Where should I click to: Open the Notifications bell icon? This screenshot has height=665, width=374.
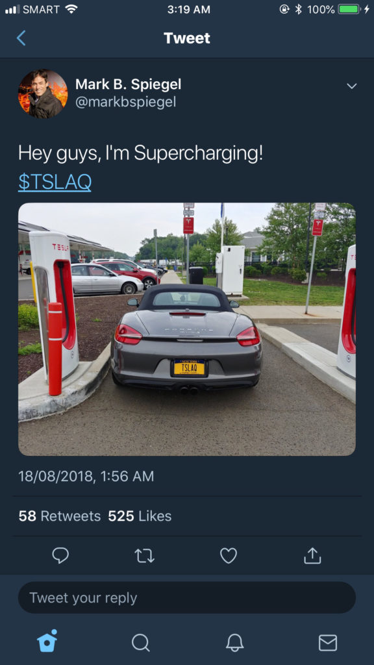(x=234, y=642)
